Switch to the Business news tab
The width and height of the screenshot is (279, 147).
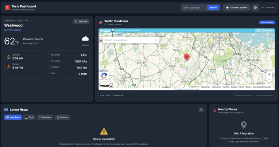(45, 117)
